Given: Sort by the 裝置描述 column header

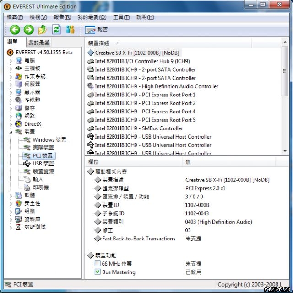Looking at the screenshot, I should (168, 43).
